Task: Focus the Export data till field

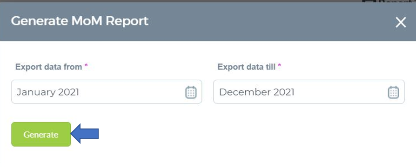Action: pos(309,91)
